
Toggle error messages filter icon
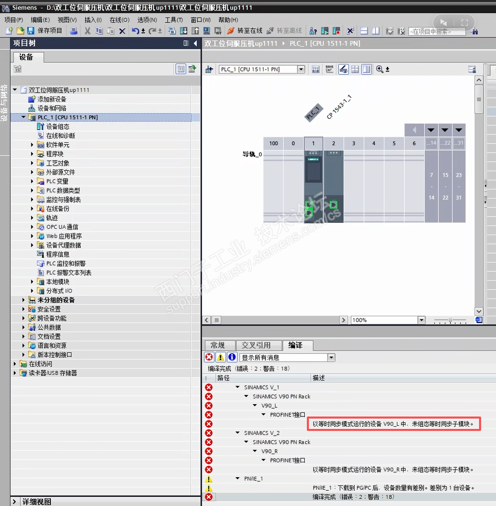[x=209, y=357]
